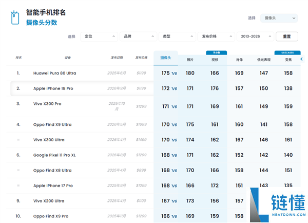Select the 低光表现 column tab
The width and height of the screenshot is (308, 223).
(264, 60)
